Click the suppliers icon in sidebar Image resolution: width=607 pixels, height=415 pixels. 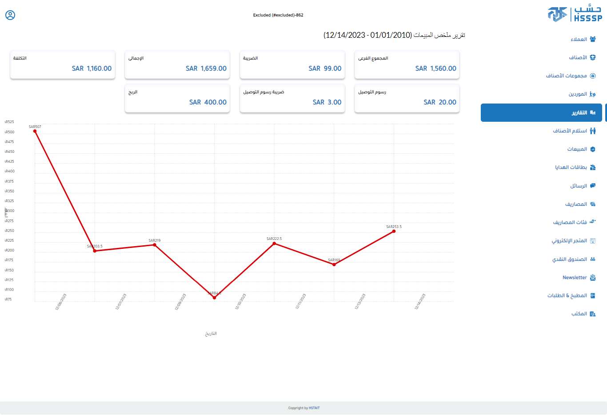592,94
